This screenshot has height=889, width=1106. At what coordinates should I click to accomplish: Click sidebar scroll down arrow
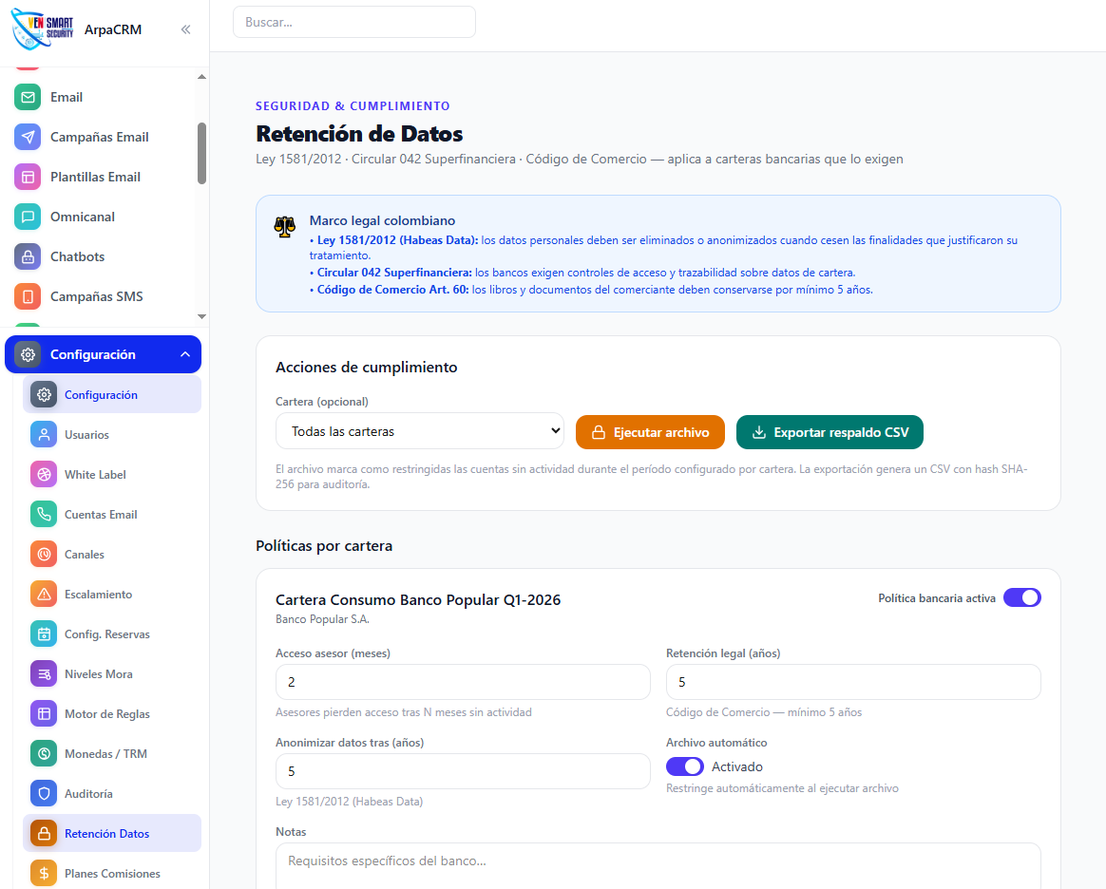point(201,316)
